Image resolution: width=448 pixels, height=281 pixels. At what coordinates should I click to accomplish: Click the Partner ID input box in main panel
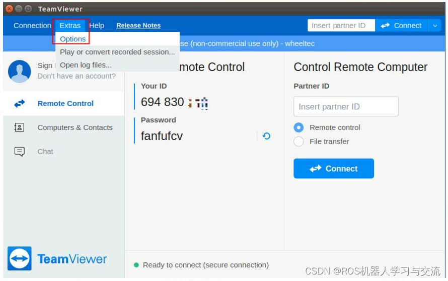tap(346, 107)
